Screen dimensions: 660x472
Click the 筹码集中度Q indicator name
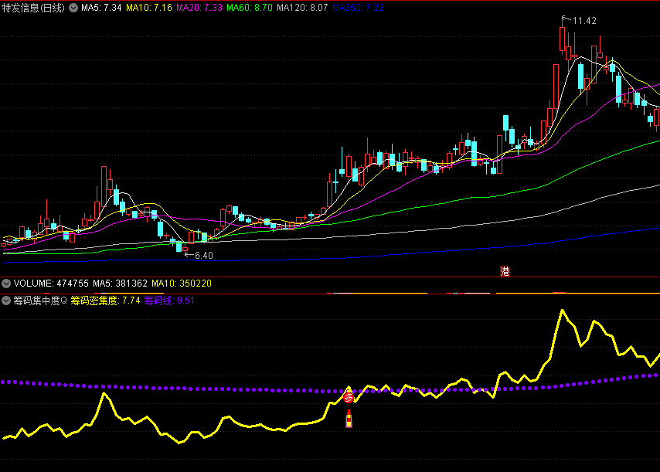[40, 301]
